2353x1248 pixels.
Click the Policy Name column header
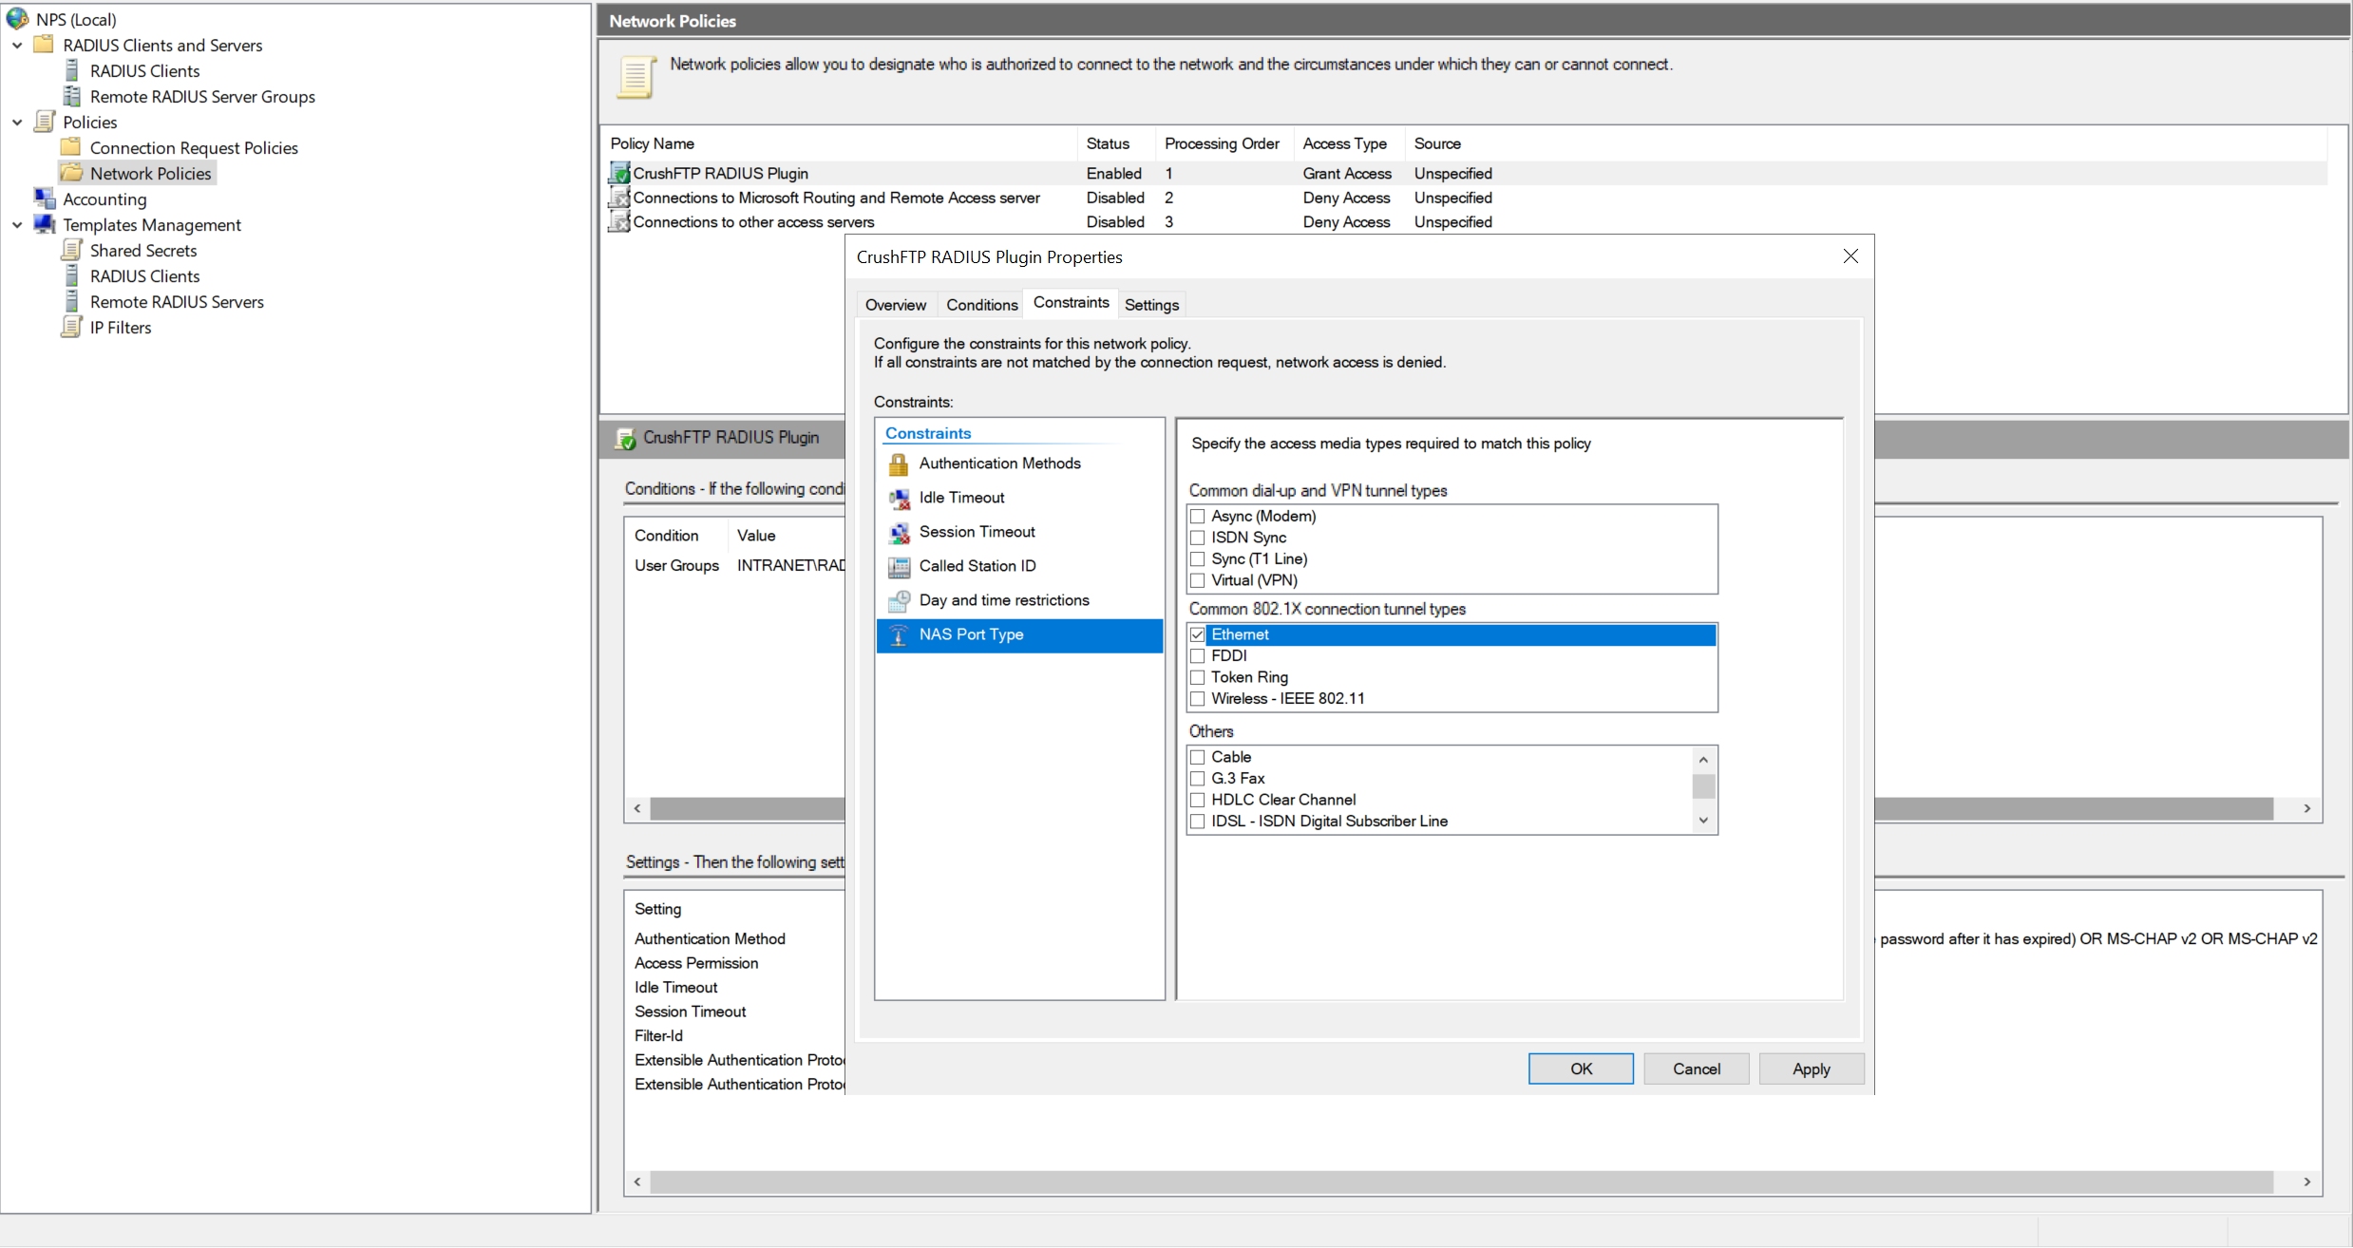click(x=840, y=143)
